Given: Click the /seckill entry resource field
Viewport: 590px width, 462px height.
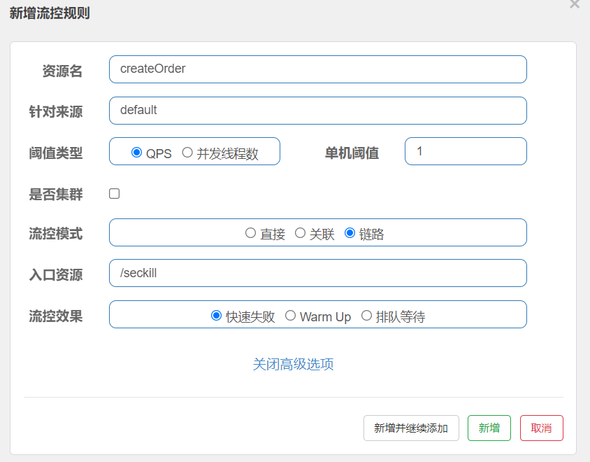Looking at the screenshot, I should pyautogui.click(x=318, y=273).
